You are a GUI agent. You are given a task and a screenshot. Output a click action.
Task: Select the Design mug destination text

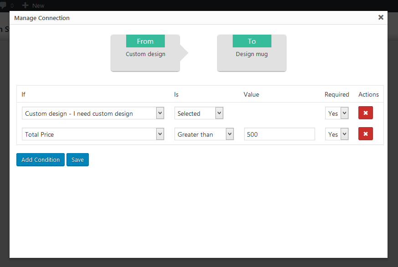252,54
